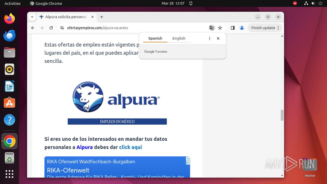Click the network status icon

(306, 3)
